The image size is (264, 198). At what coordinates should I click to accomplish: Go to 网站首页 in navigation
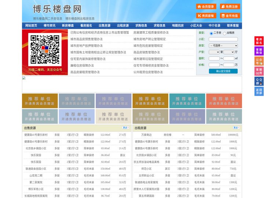tap(31, 26)
